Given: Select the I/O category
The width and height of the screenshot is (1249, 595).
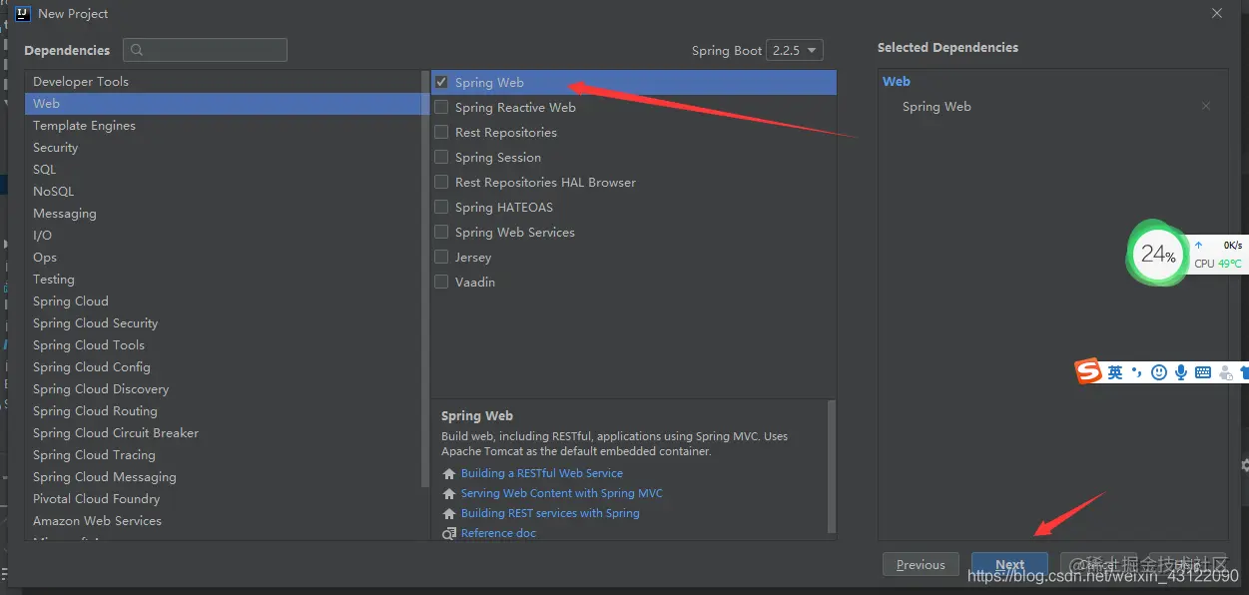Looking at the screenshot, I should tap(224, 236).
